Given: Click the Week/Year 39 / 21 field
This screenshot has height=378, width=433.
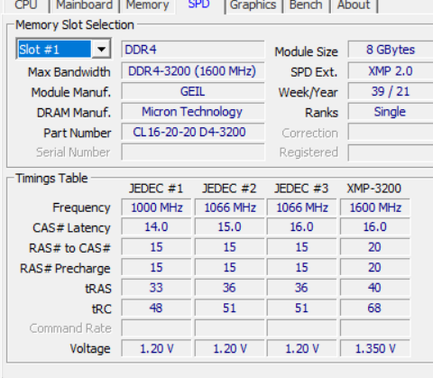Looking at the screenshot, I should click(x=391, y=92).
